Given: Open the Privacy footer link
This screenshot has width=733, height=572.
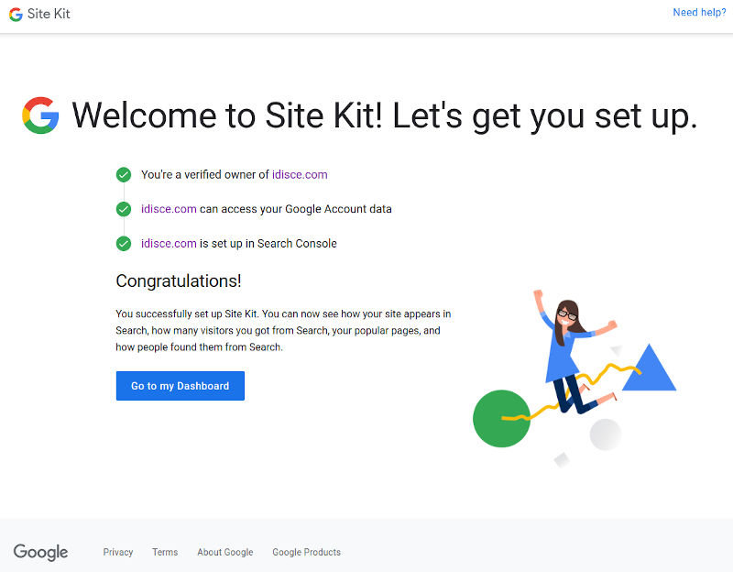Looking at the screenshot, I should click(118, 552).
